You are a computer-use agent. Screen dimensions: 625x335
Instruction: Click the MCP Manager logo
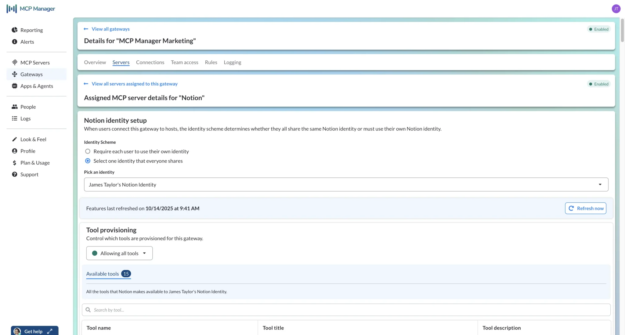coord(31,9)
